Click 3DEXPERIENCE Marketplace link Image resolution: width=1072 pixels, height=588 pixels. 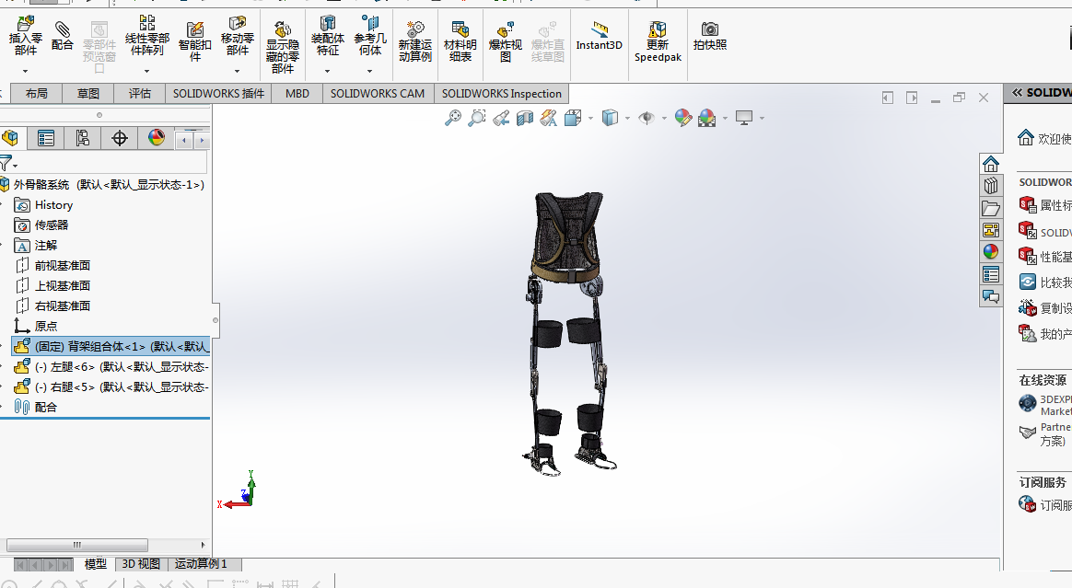click(1055, 405)
